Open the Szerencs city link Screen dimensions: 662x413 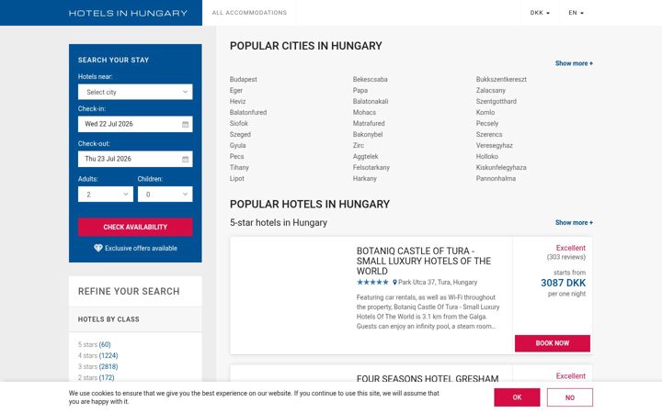pyautogui.click(x=489, y=134)
